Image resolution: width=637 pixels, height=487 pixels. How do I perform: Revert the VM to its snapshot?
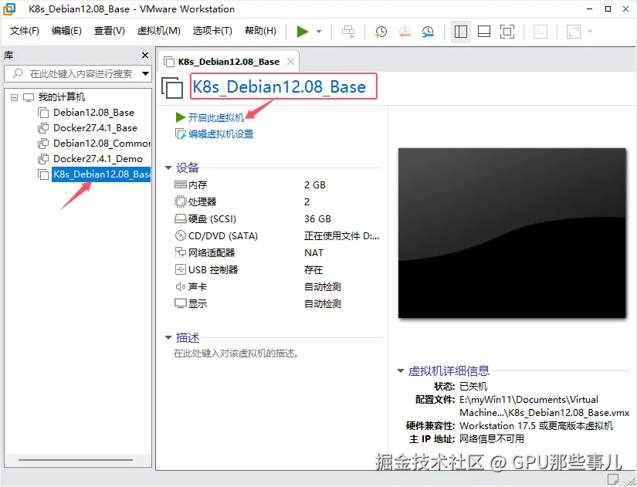point(405,31)
